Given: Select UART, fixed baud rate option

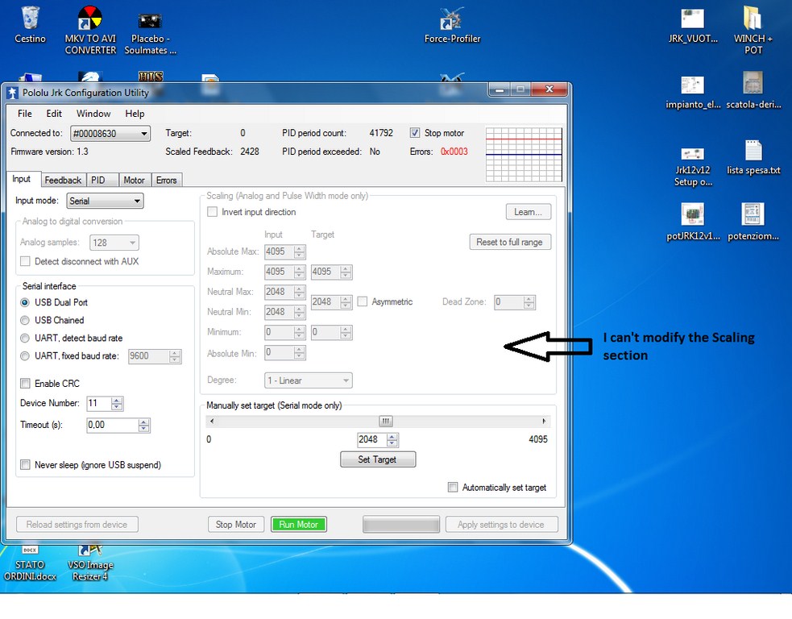Looking at the screenshot, I should (25, 355).
